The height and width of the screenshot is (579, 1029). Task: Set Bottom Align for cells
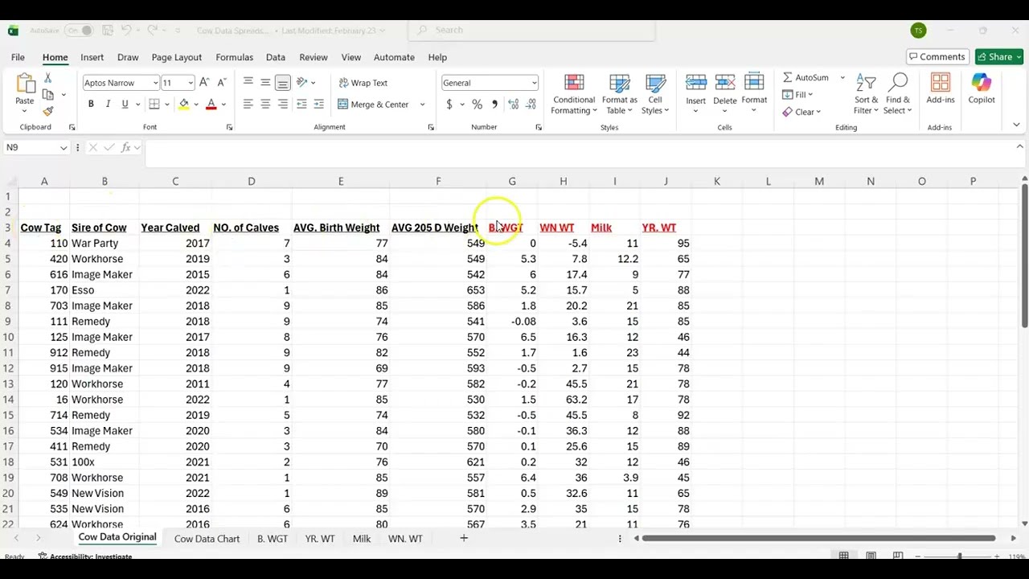pyautogui.click(x=282, y=82)
